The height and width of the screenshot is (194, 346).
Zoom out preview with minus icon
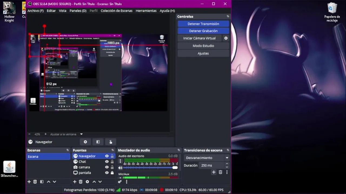click(29, 134)
